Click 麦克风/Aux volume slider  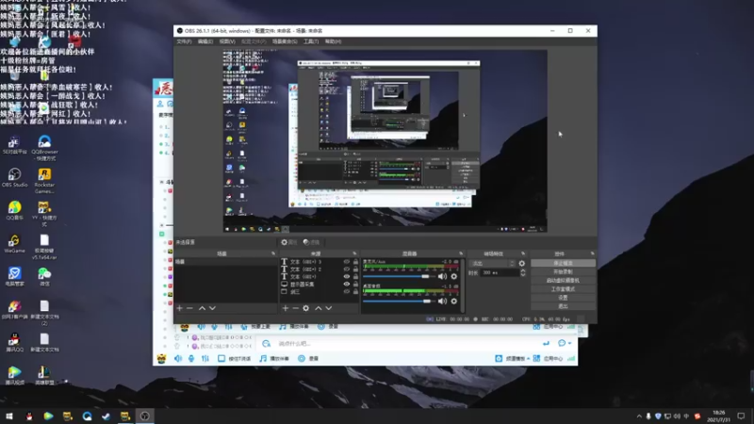click(x=399, y=276)
